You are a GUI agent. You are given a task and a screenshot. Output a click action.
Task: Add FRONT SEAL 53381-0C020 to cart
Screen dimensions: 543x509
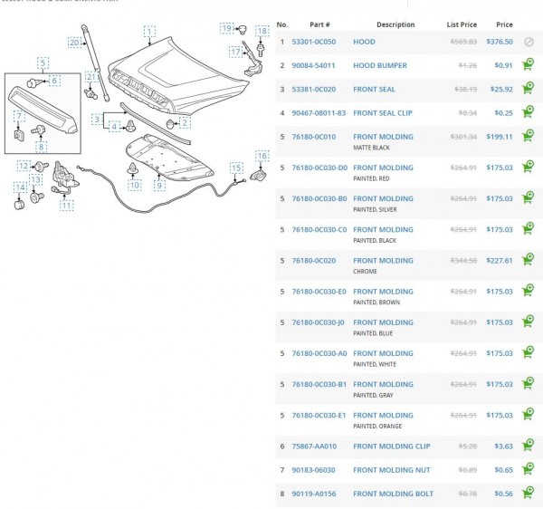click(528, 88)
